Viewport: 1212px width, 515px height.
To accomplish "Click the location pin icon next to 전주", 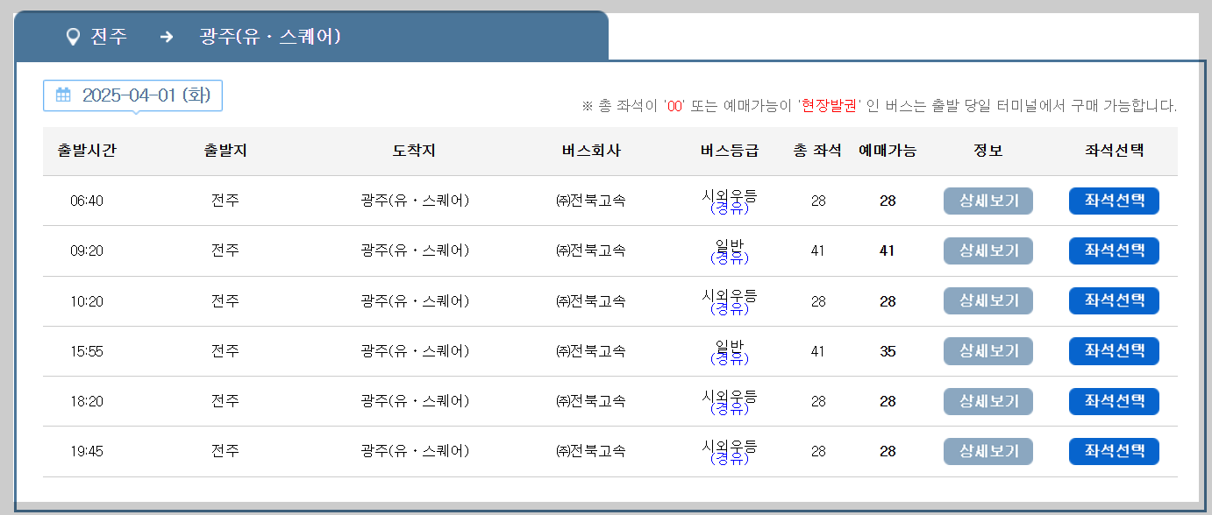I will click(72, 37).
